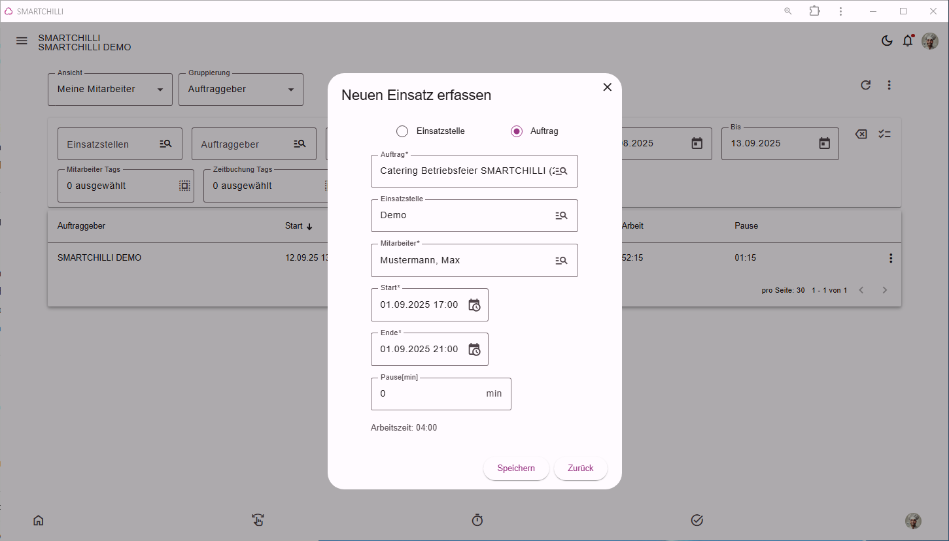Save the entry with Speichern
This screenshot has width=949, height=541.
[516, 468]
